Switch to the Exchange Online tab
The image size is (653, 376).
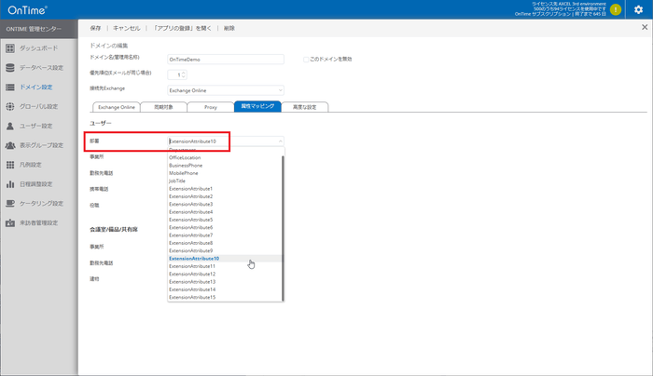[x=117, y=107]
